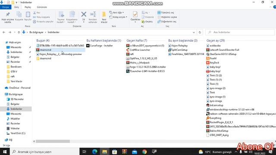Collapse the Geçen hafta (7) group header
Screen dimensions: 276x155
[x=137, y=40]
